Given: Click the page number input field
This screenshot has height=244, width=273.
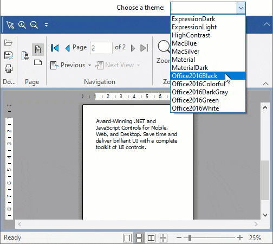Looking at the screenshot, I should [x=101, y=48].
